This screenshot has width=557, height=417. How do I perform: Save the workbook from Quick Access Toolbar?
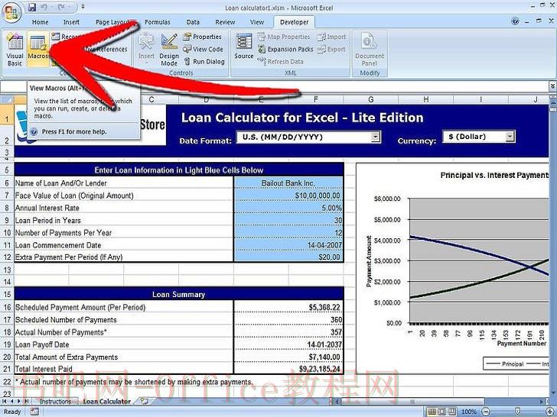click(32, 7)
